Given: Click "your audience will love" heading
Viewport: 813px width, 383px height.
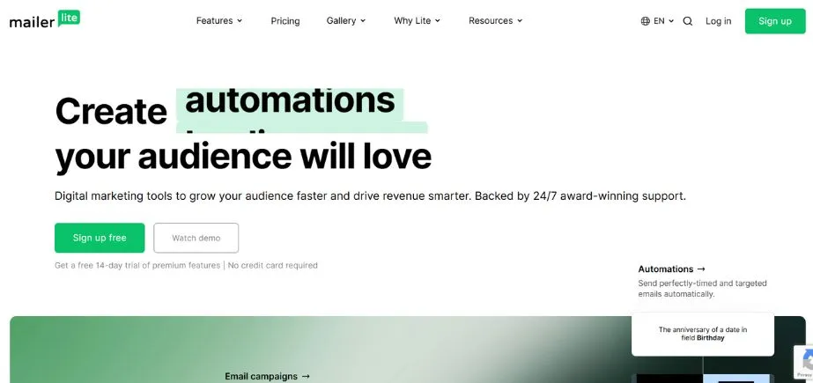Looking at the screenshot, I should (243, 157).
